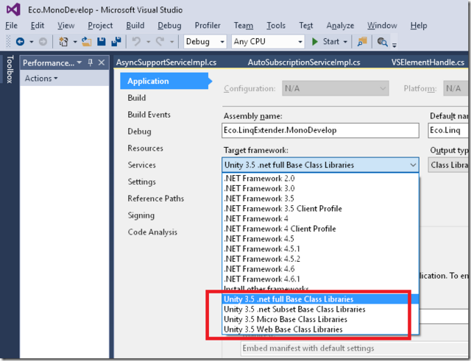Screen dimensions: 471x361
Task: Open the Edit menu
Action: click(38, 26)
